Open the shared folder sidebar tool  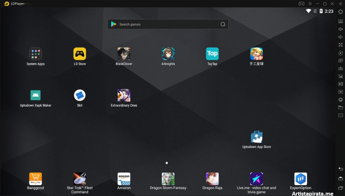[340, 107]
